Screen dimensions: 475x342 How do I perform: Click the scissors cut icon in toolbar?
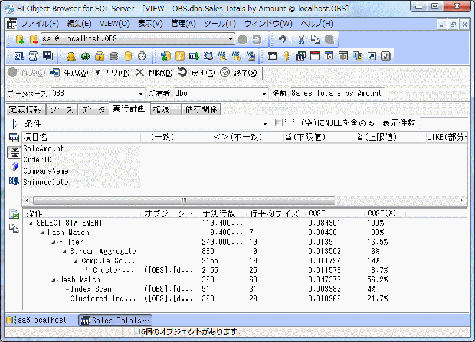[x=301, y=40]
